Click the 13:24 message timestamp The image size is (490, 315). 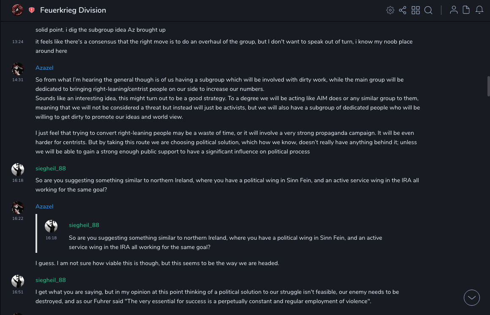[18, 42]
